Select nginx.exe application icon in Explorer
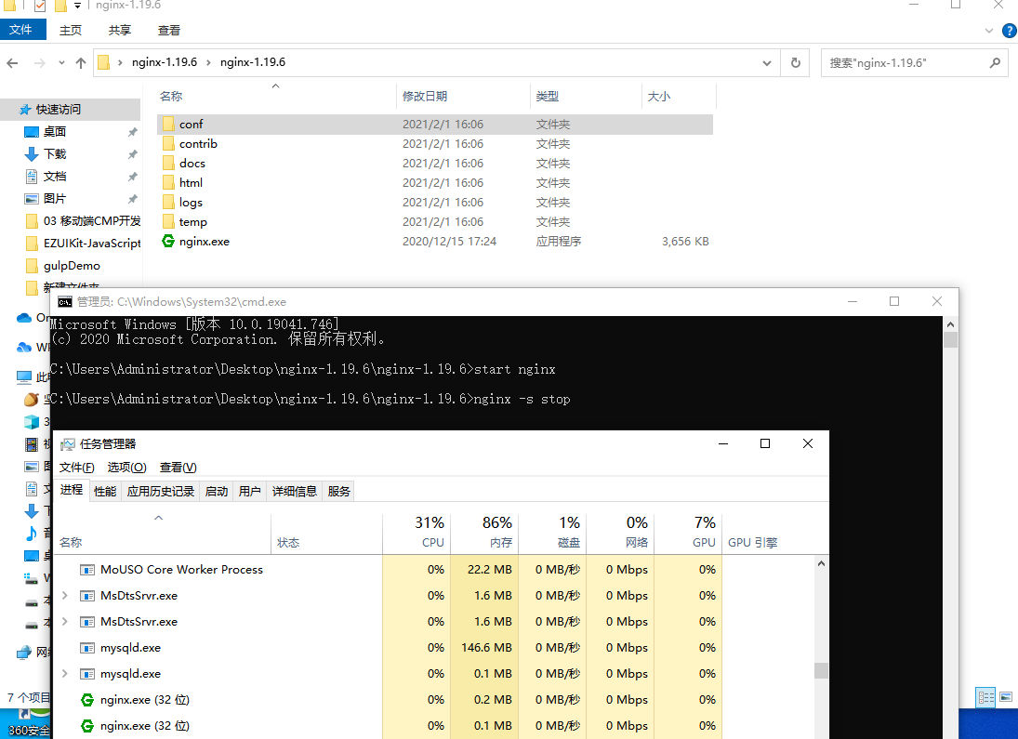Viewport: 1018px width, 739px height. 168,241
